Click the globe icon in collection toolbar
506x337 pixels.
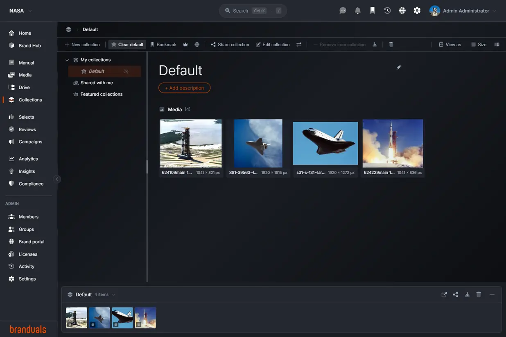click(x=197, y=45)
